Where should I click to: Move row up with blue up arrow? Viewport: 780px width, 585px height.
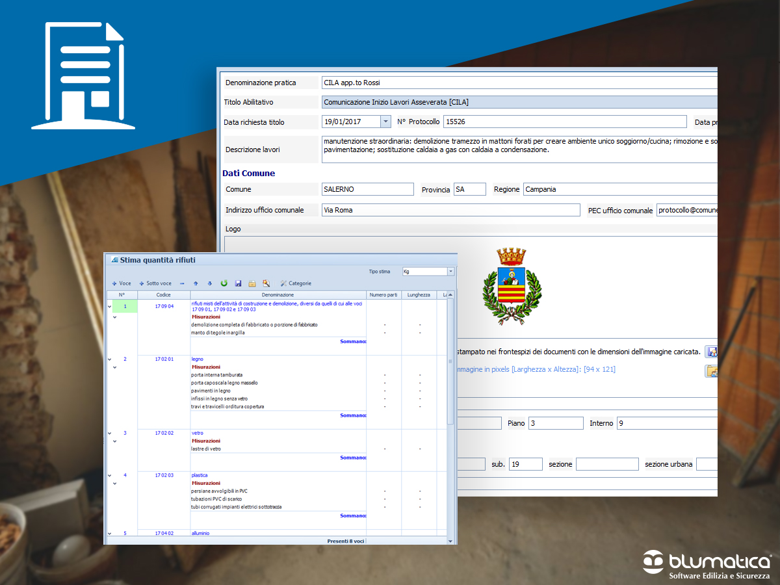tap(196, 283)
